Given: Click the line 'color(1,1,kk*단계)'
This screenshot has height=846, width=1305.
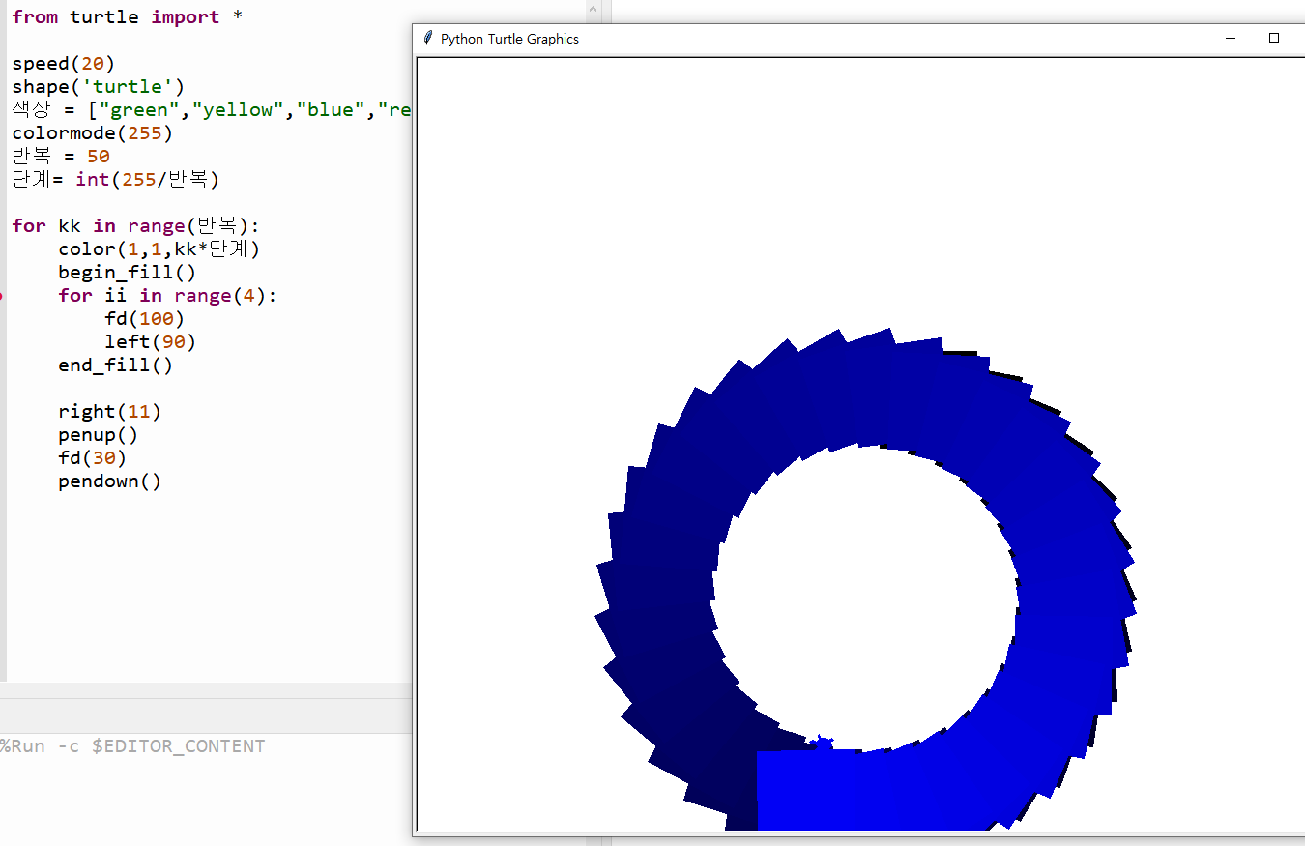Looking at the screenshot, I should (x=159, y=249).
